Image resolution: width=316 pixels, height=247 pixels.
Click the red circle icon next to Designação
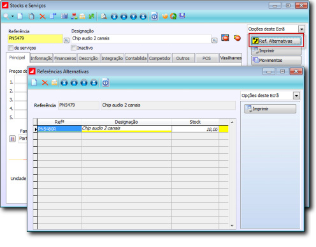click(x=237, y=38)
